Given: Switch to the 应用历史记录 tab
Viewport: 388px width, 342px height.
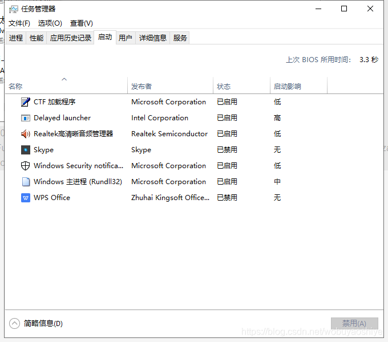Looking at the screenshot, I should [71, 38].
